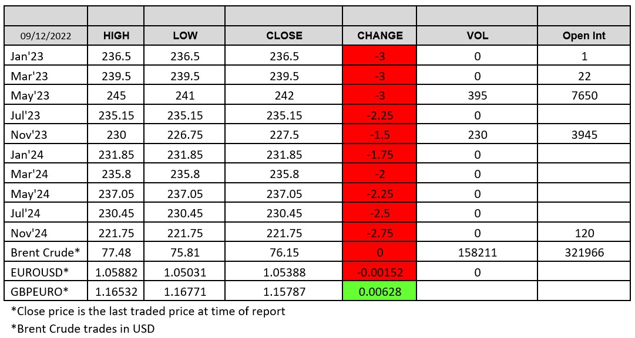Viewport: 635px width, 338px height.
Task: Select the HIGH column header
Action: click(116, 35)
